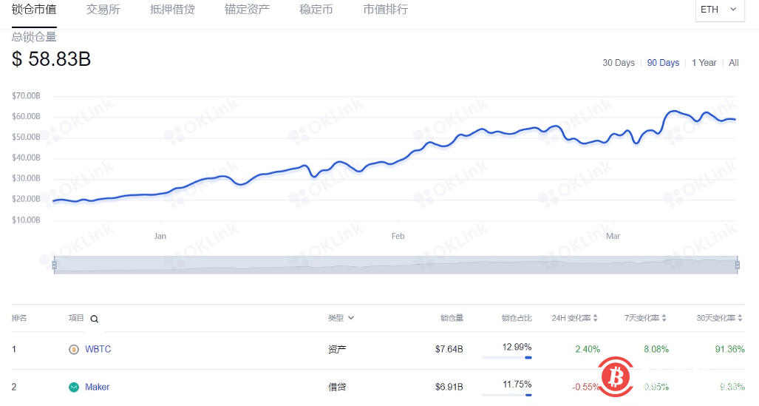Sort by 30天变化率 column
The height and width of the screenshot is (406, 759).
(x=719, y=318)
